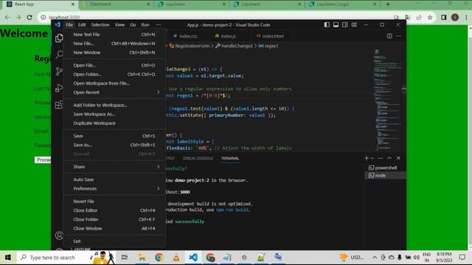Open Chrome side panel icon
This screenshot has width=472, height=265.
click(444, 18)
